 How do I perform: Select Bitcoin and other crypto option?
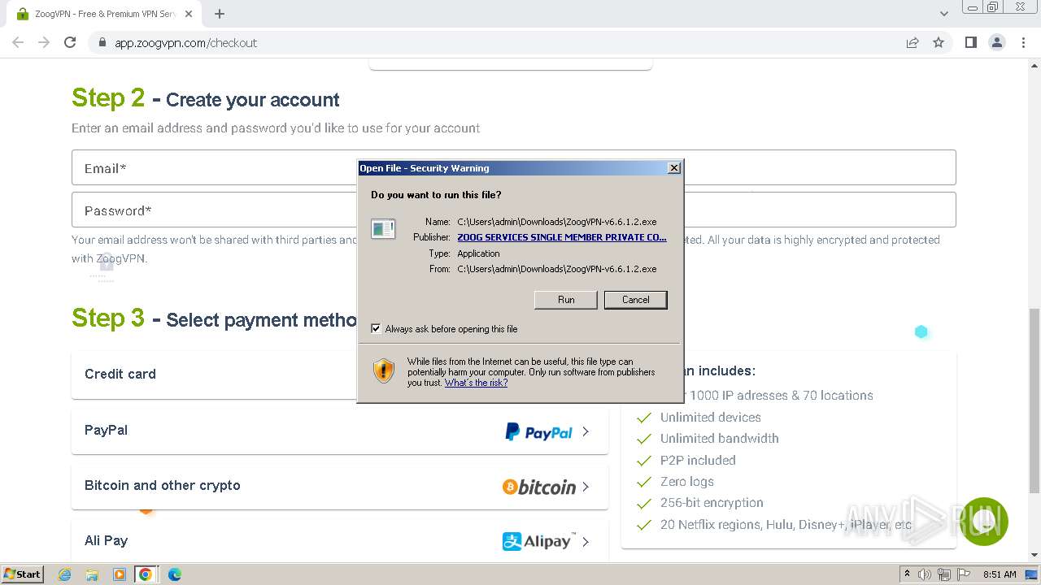pos(340,486)
